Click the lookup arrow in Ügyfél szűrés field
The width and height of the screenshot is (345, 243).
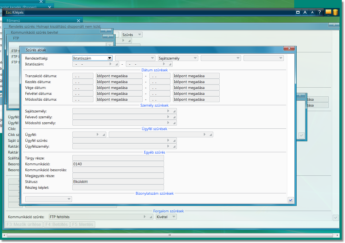(168, 140)
